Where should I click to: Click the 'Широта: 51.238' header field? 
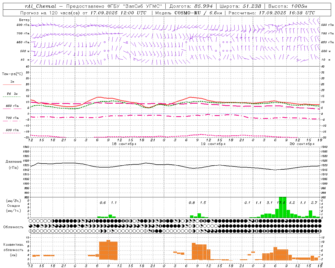pos(240,6)
